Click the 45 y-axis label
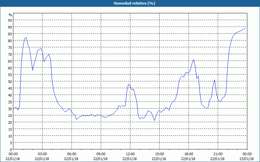The image size is (260, 162). (10, 88)
